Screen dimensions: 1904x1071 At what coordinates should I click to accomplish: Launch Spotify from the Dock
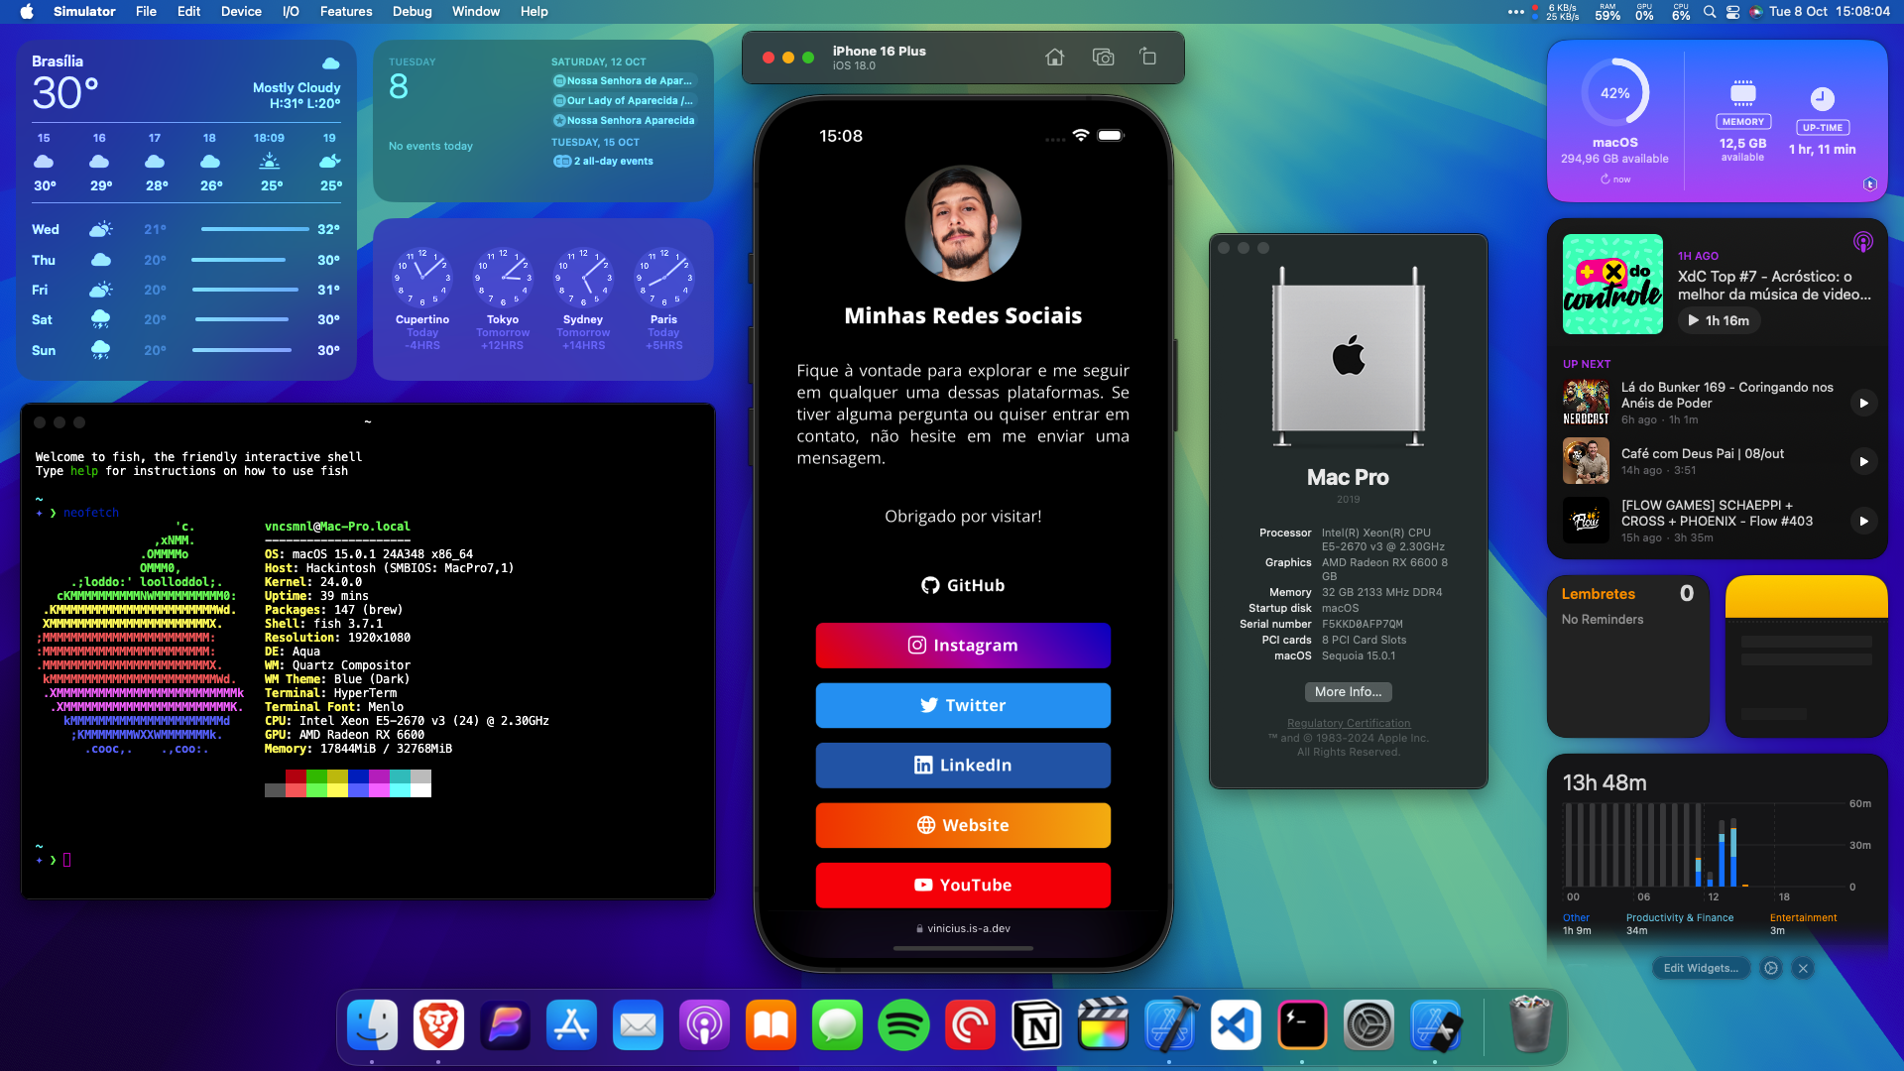[x=904, y=1025]
